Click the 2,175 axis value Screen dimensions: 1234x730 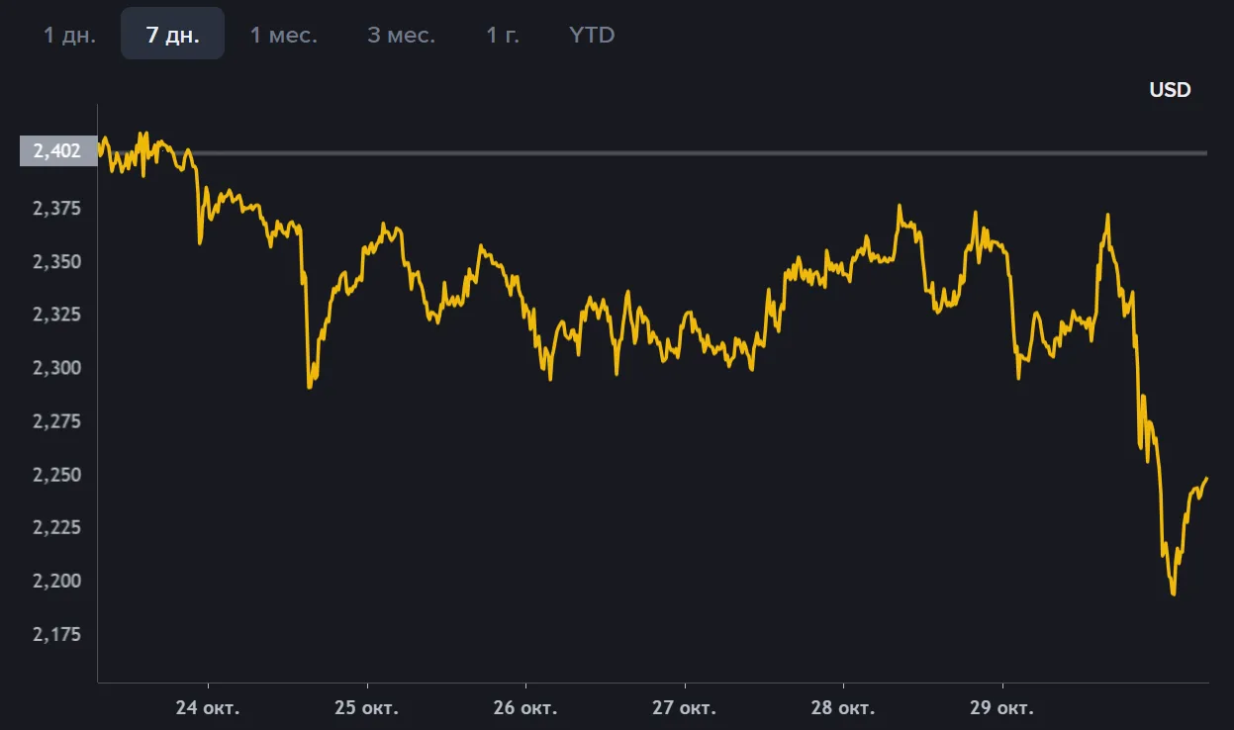(x=57, y=634)
